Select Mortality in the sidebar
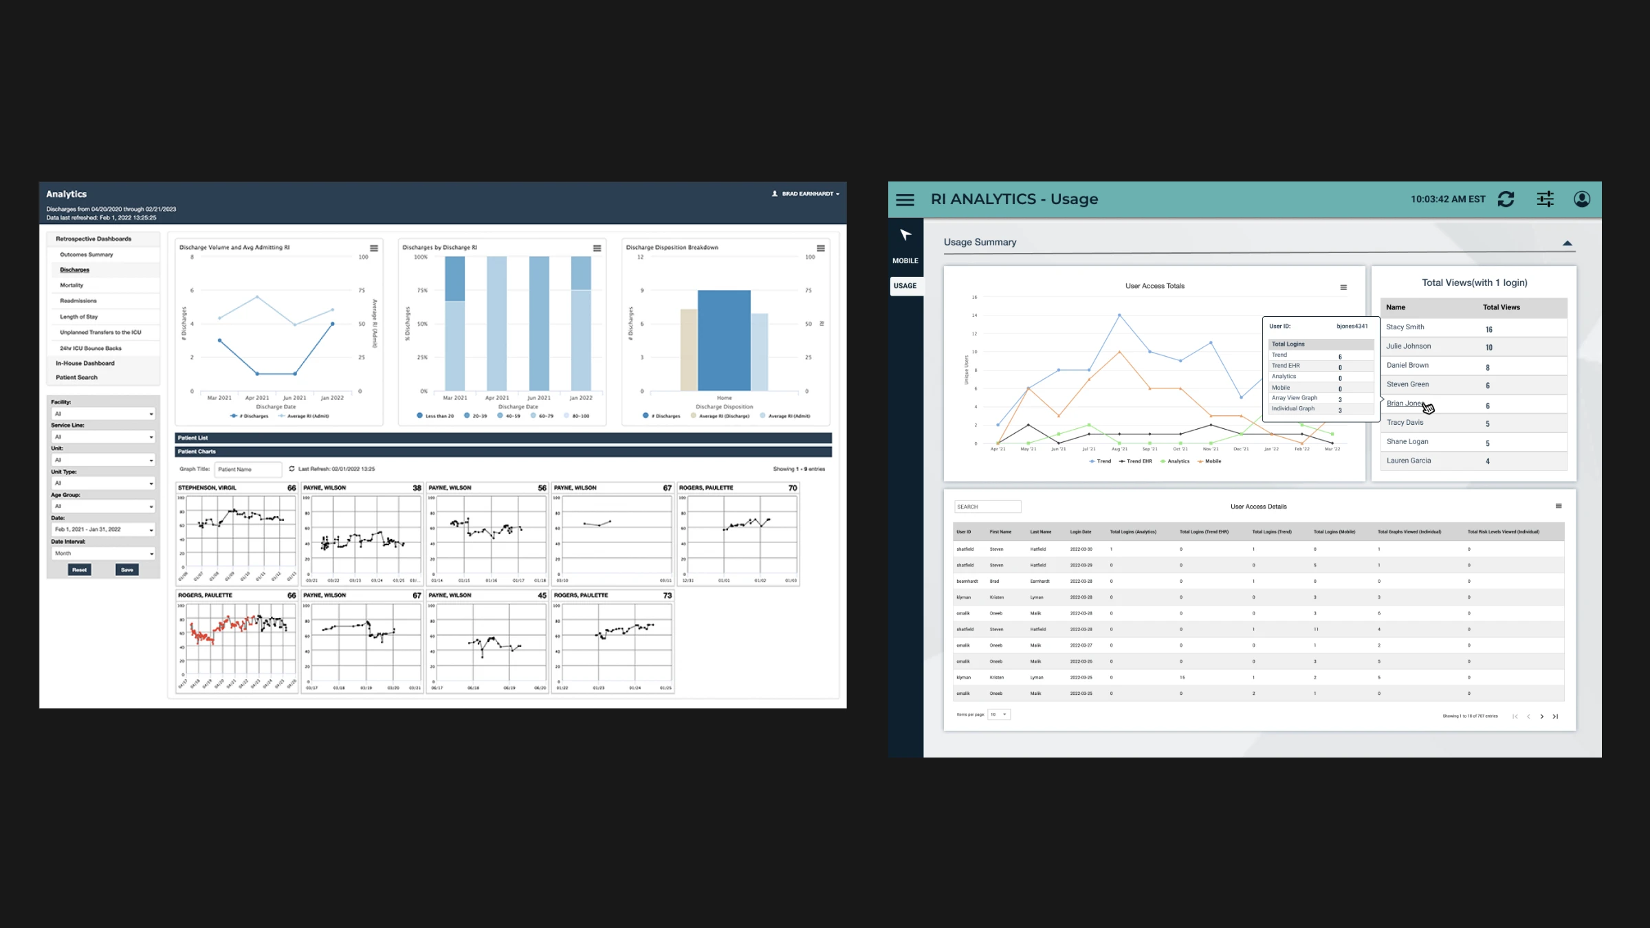This screenshot has height=928, width=1650. coord(71,285)
